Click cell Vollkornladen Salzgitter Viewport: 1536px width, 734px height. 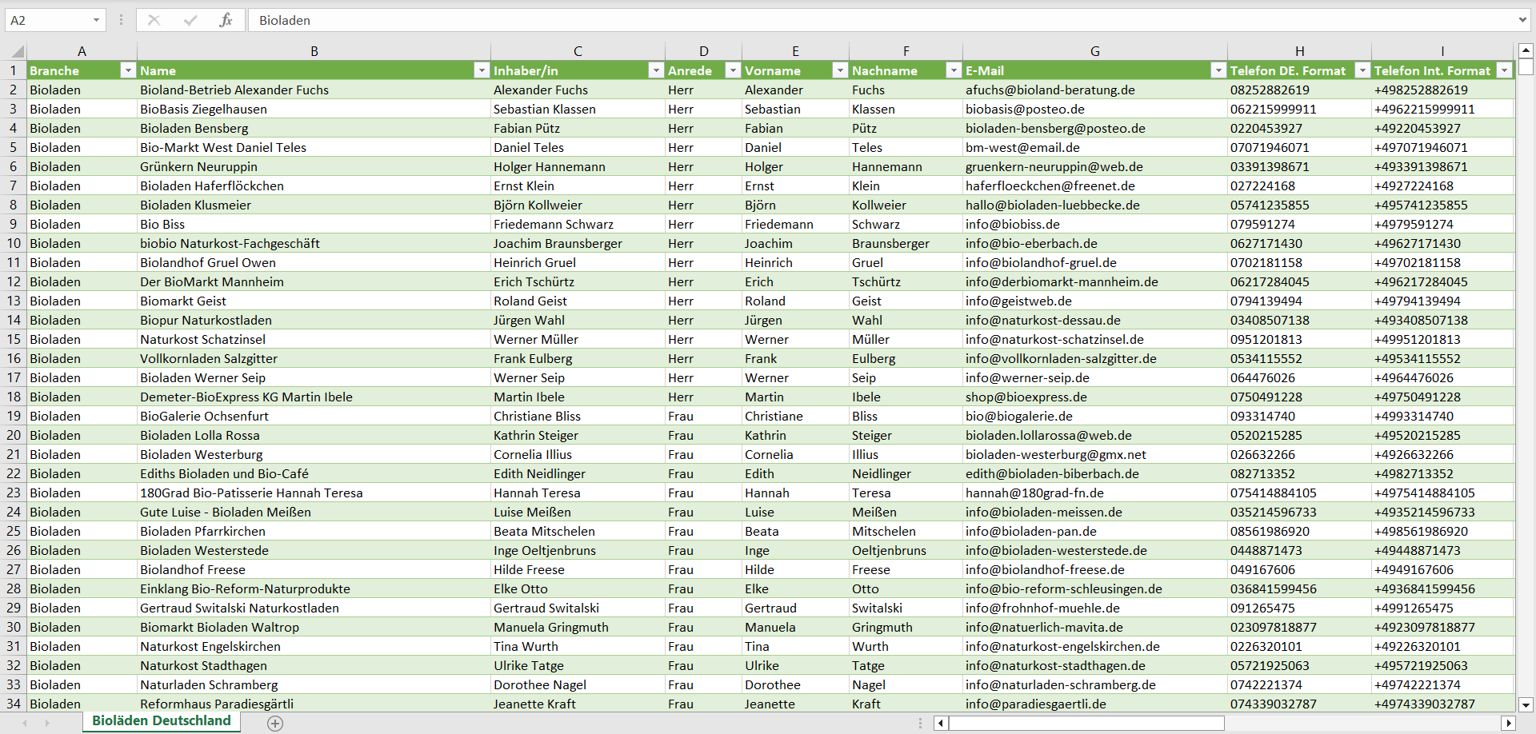pyautogui.click(x=314, y=358)
